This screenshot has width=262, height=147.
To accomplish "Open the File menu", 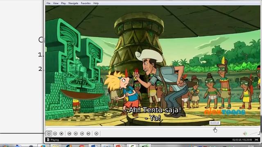I will point(48,3).
